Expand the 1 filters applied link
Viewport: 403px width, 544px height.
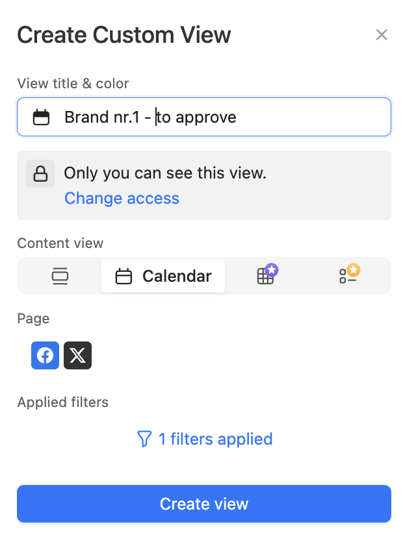click(215, 439)
